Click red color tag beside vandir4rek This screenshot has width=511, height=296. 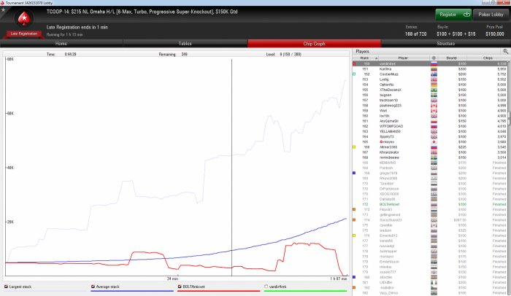click(354, 64)
